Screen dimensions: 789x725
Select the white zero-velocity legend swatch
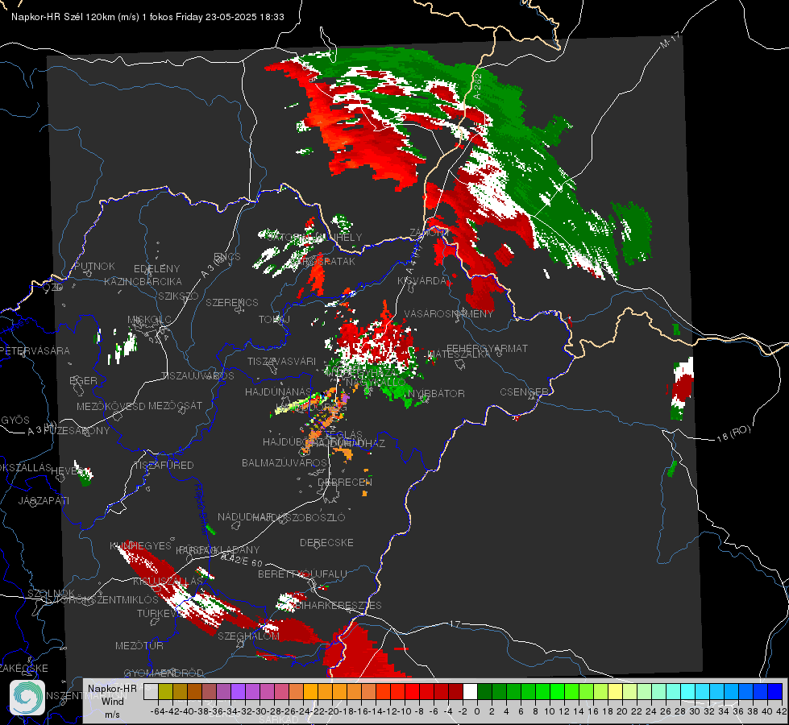[x=470, y=691]
